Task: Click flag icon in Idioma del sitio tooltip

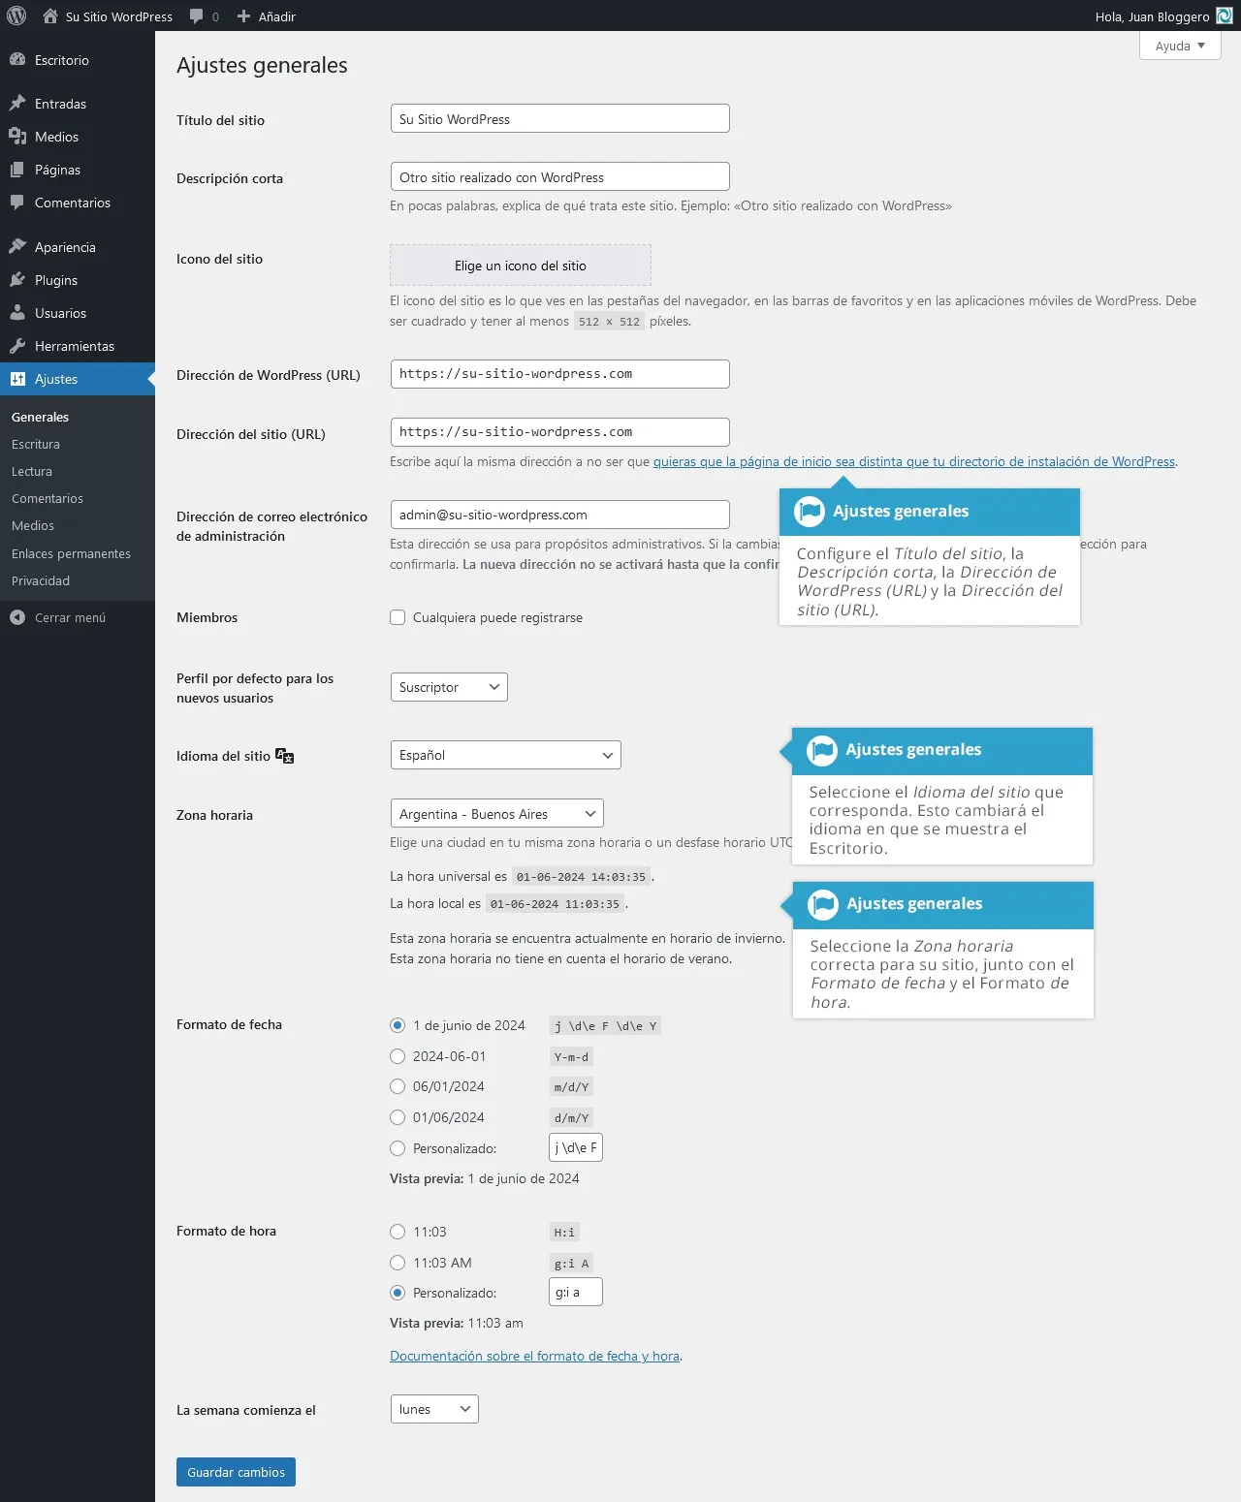Action: pyautogui.click(x=822, y=750)
